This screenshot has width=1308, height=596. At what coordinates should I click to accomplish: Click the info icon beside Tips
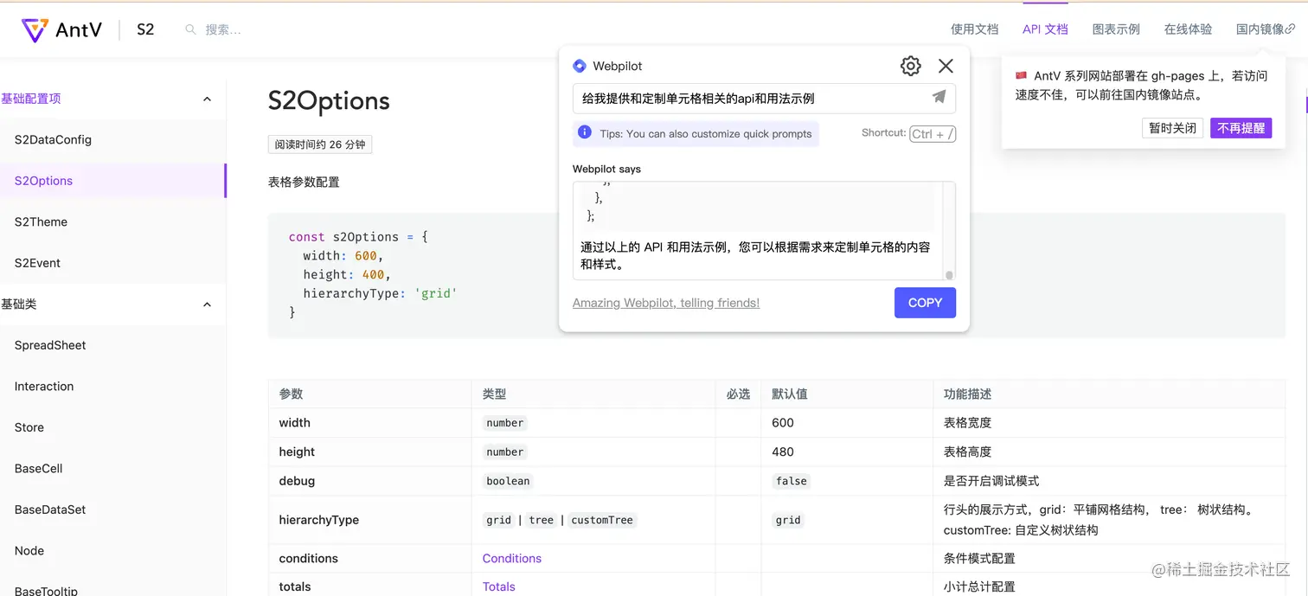pos(585,132)
